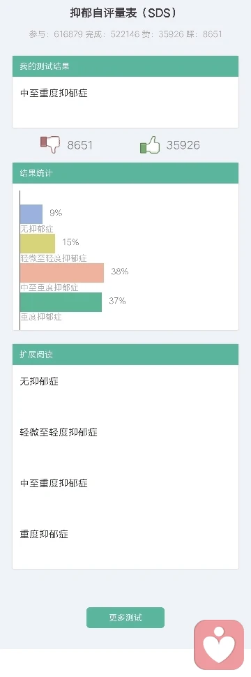Click the 35926 like count
Image resolution: width=251 pixels, height=677 pixels.
coord(183,145)
